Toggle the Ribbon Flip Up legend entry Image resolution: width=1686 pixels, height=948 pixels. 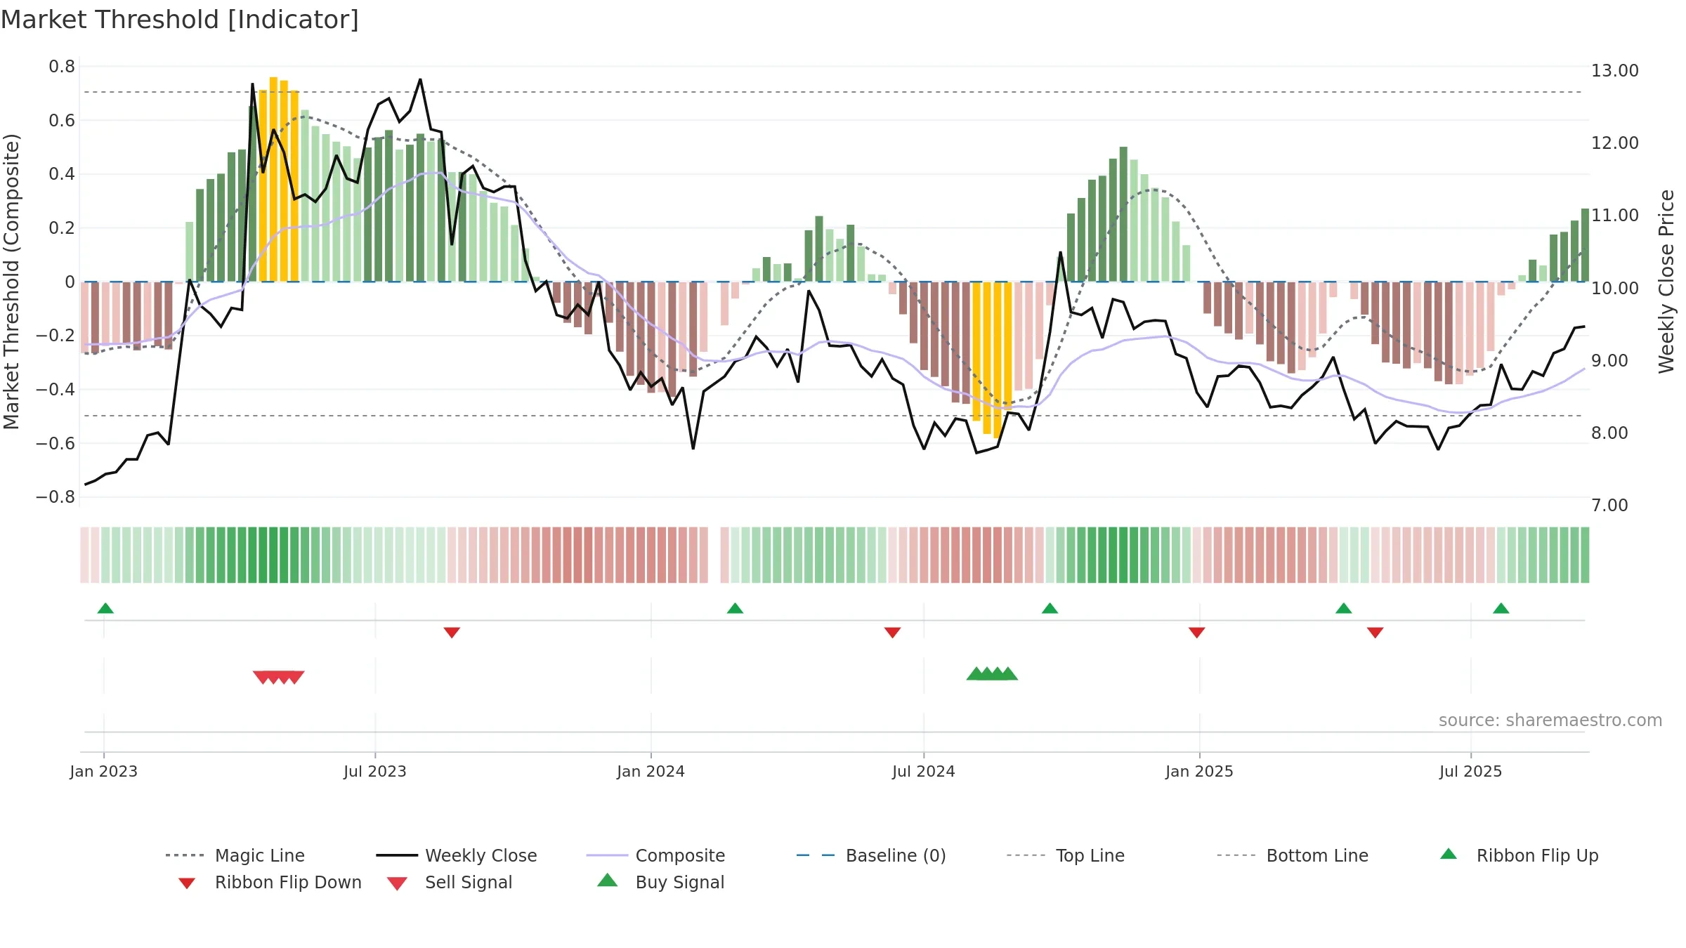click(1519, 855)
